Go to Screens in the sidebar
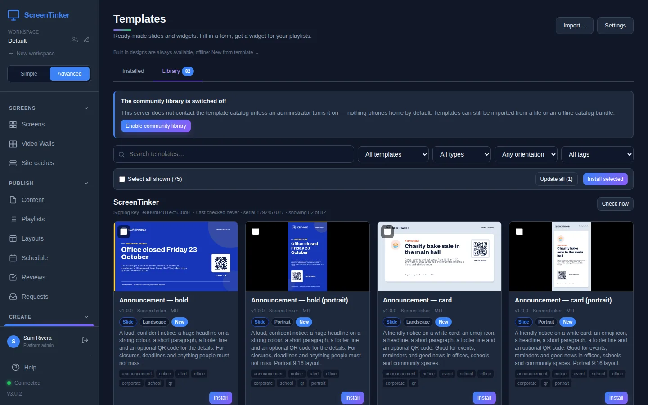The width and height of the screenshot is (648, 405). coord(49,125)
